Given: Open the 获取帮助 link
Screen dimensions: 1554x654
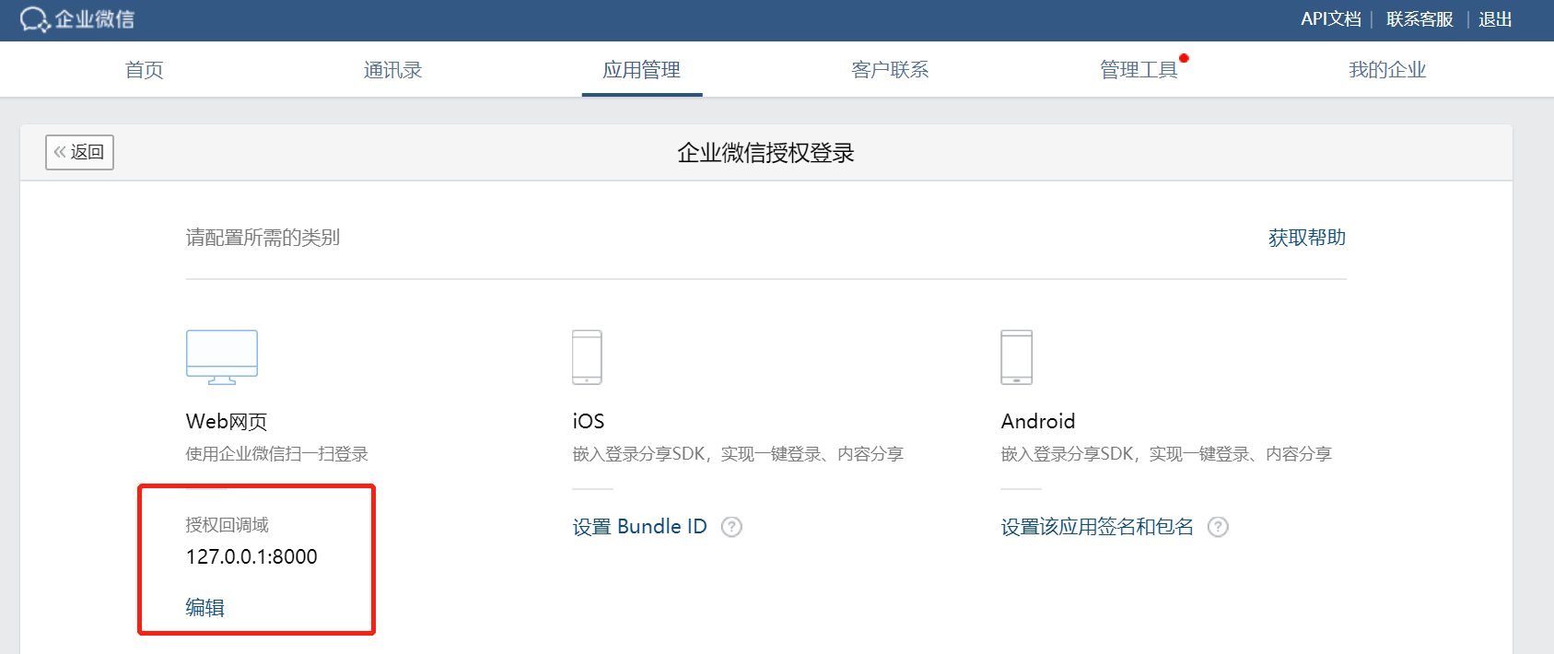Looking at the screenshot, I should pos(1306,238).
